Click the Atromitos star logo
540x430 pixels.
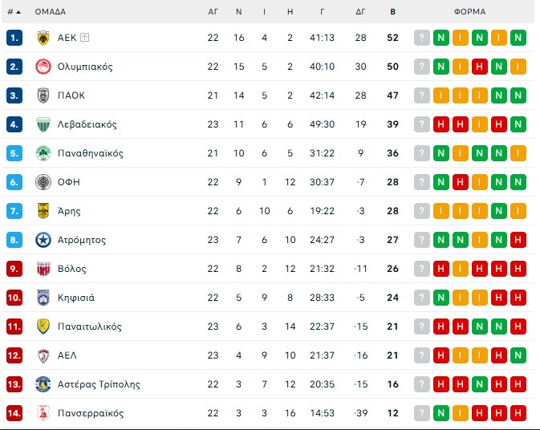pyautogui.click(x=43, y=240)
